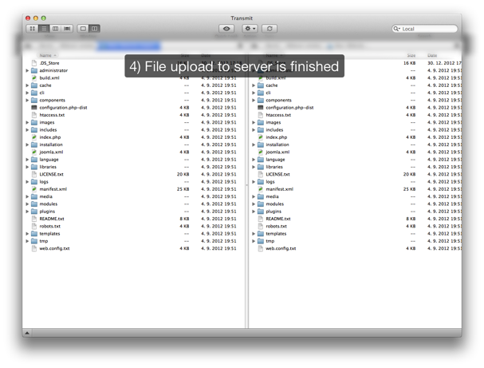Select plugins folder icon in left pane
The image size is (484, 368).
tap(34, 212)
